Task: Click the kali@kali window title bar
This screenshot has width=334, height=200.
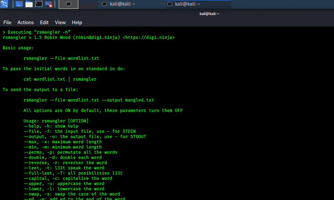Action: pyautogui.click(x=209, y=14)
